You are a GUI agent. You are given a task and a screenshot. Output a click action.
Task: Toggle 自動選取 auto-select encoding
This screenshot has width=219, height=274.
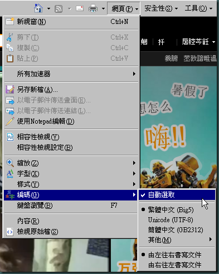(177, 195)
